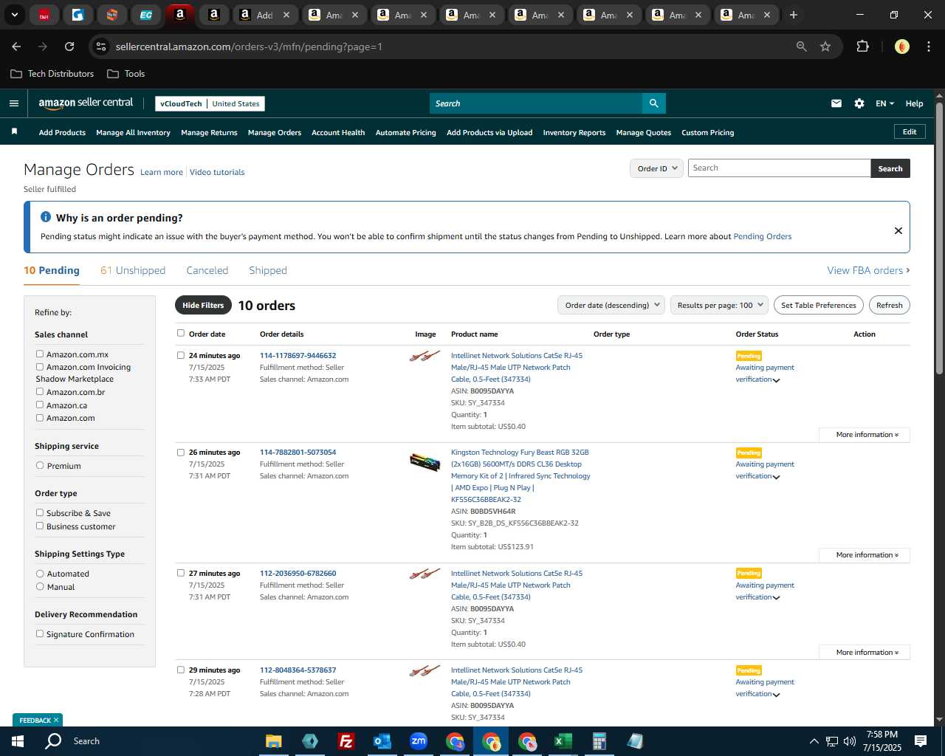Check the Signature Confirmation filter

(x=40, y=633)
